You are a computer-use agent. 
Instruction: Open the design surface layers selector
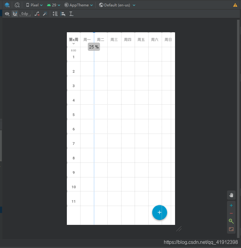7,5
